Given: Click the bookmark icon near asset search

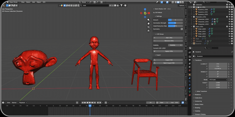Looking at the screenshot, I should 115,5.
